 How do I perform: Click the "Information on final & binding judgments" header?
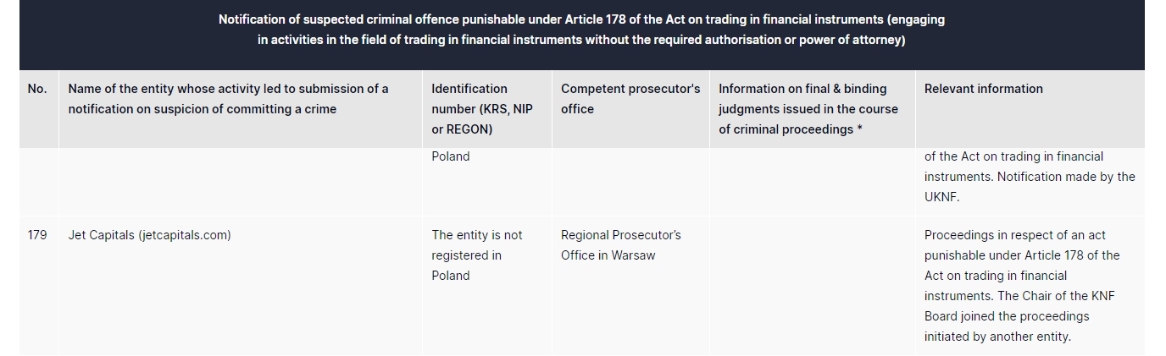click(x=807, y=109)
